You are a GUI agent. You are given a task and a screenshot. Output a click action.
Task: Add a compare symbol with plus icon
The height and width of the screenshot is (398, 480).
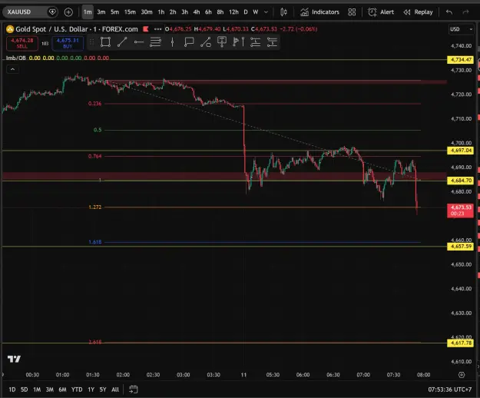coord(68,12)
